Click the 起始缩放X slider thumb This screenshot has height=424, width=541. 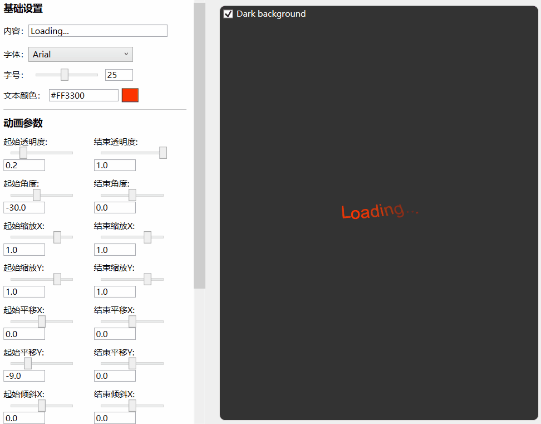[x=57, y=236]
